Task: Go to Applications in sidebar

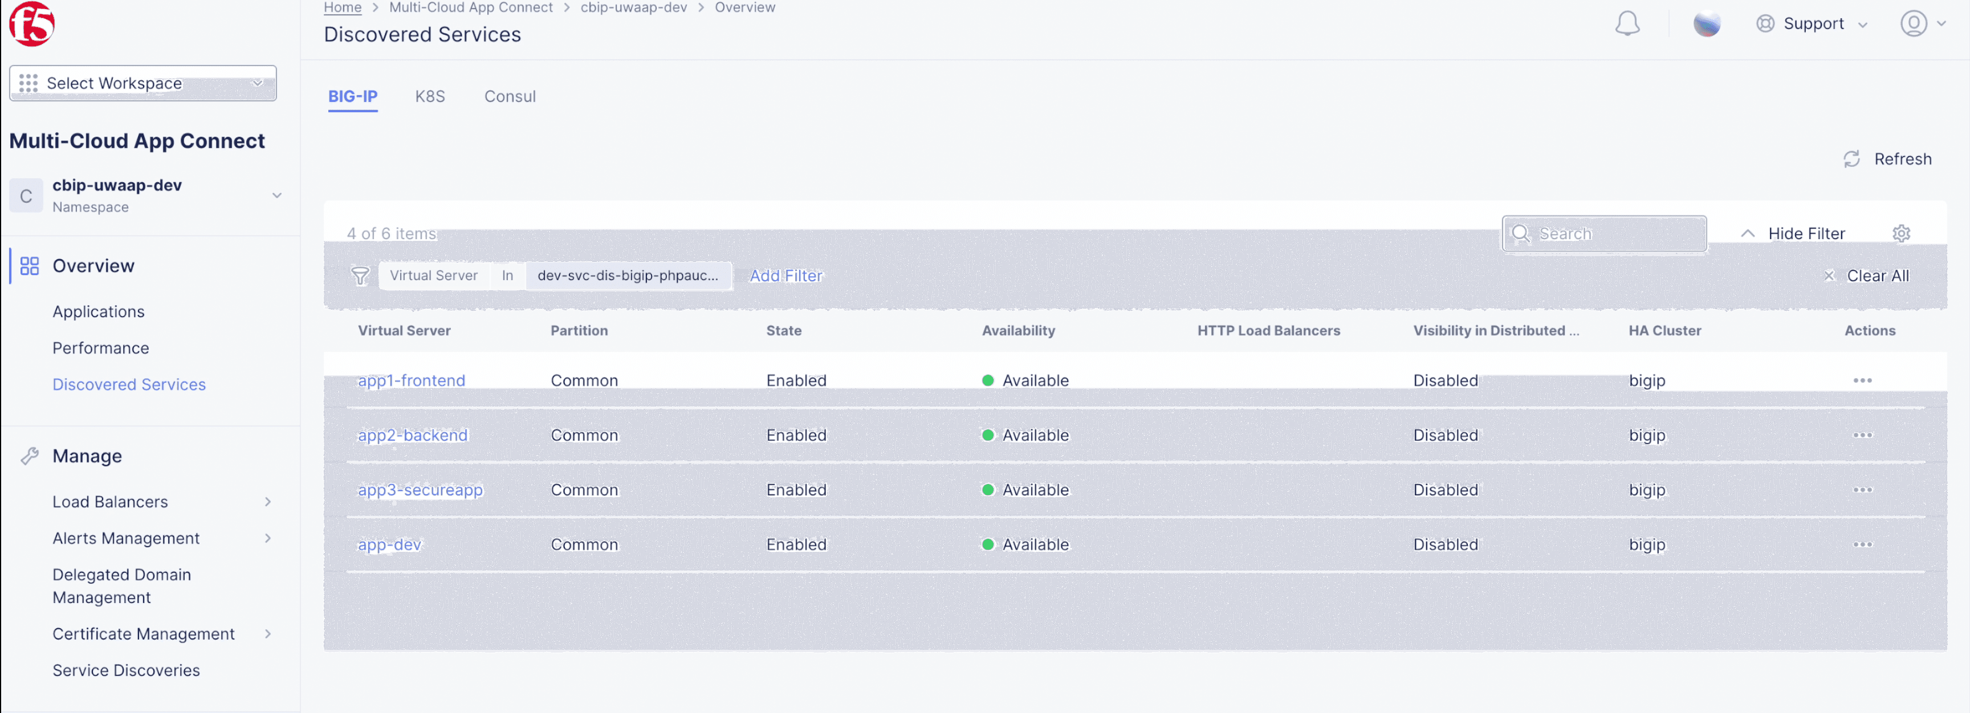Action: (x=99, y=312)
